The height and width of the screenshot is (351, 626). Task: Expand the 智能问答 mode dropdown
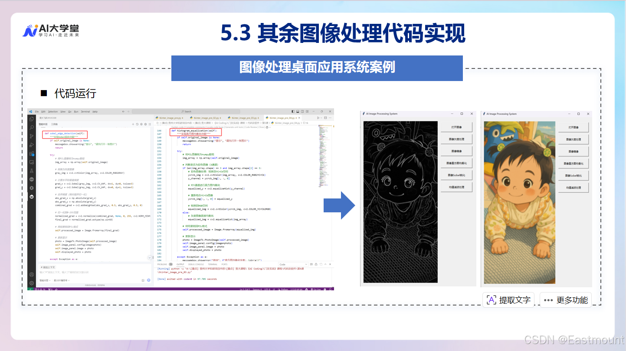click(45, 280)
